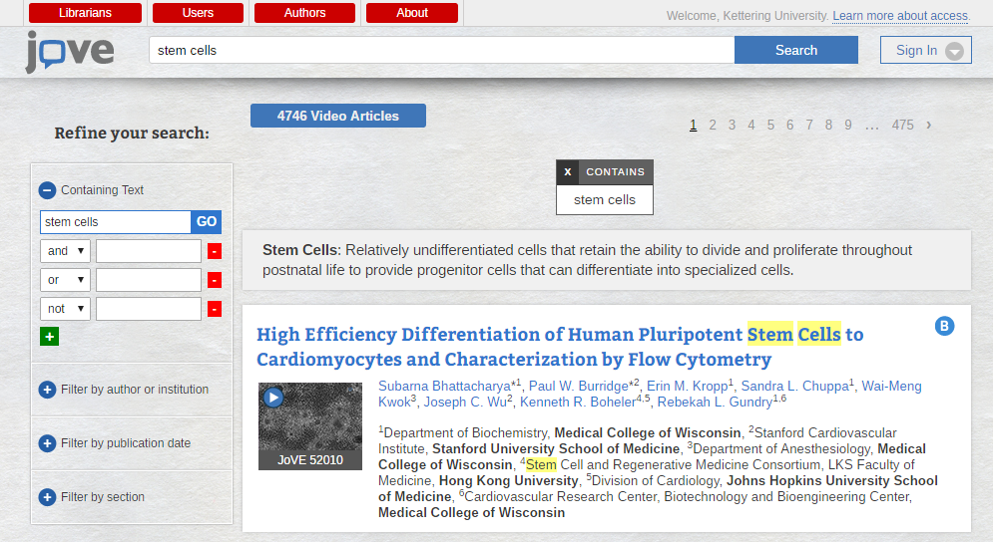Open the Sign In dropdown arrow
Screen dimensions: 993x542
[x=954, y=51]
